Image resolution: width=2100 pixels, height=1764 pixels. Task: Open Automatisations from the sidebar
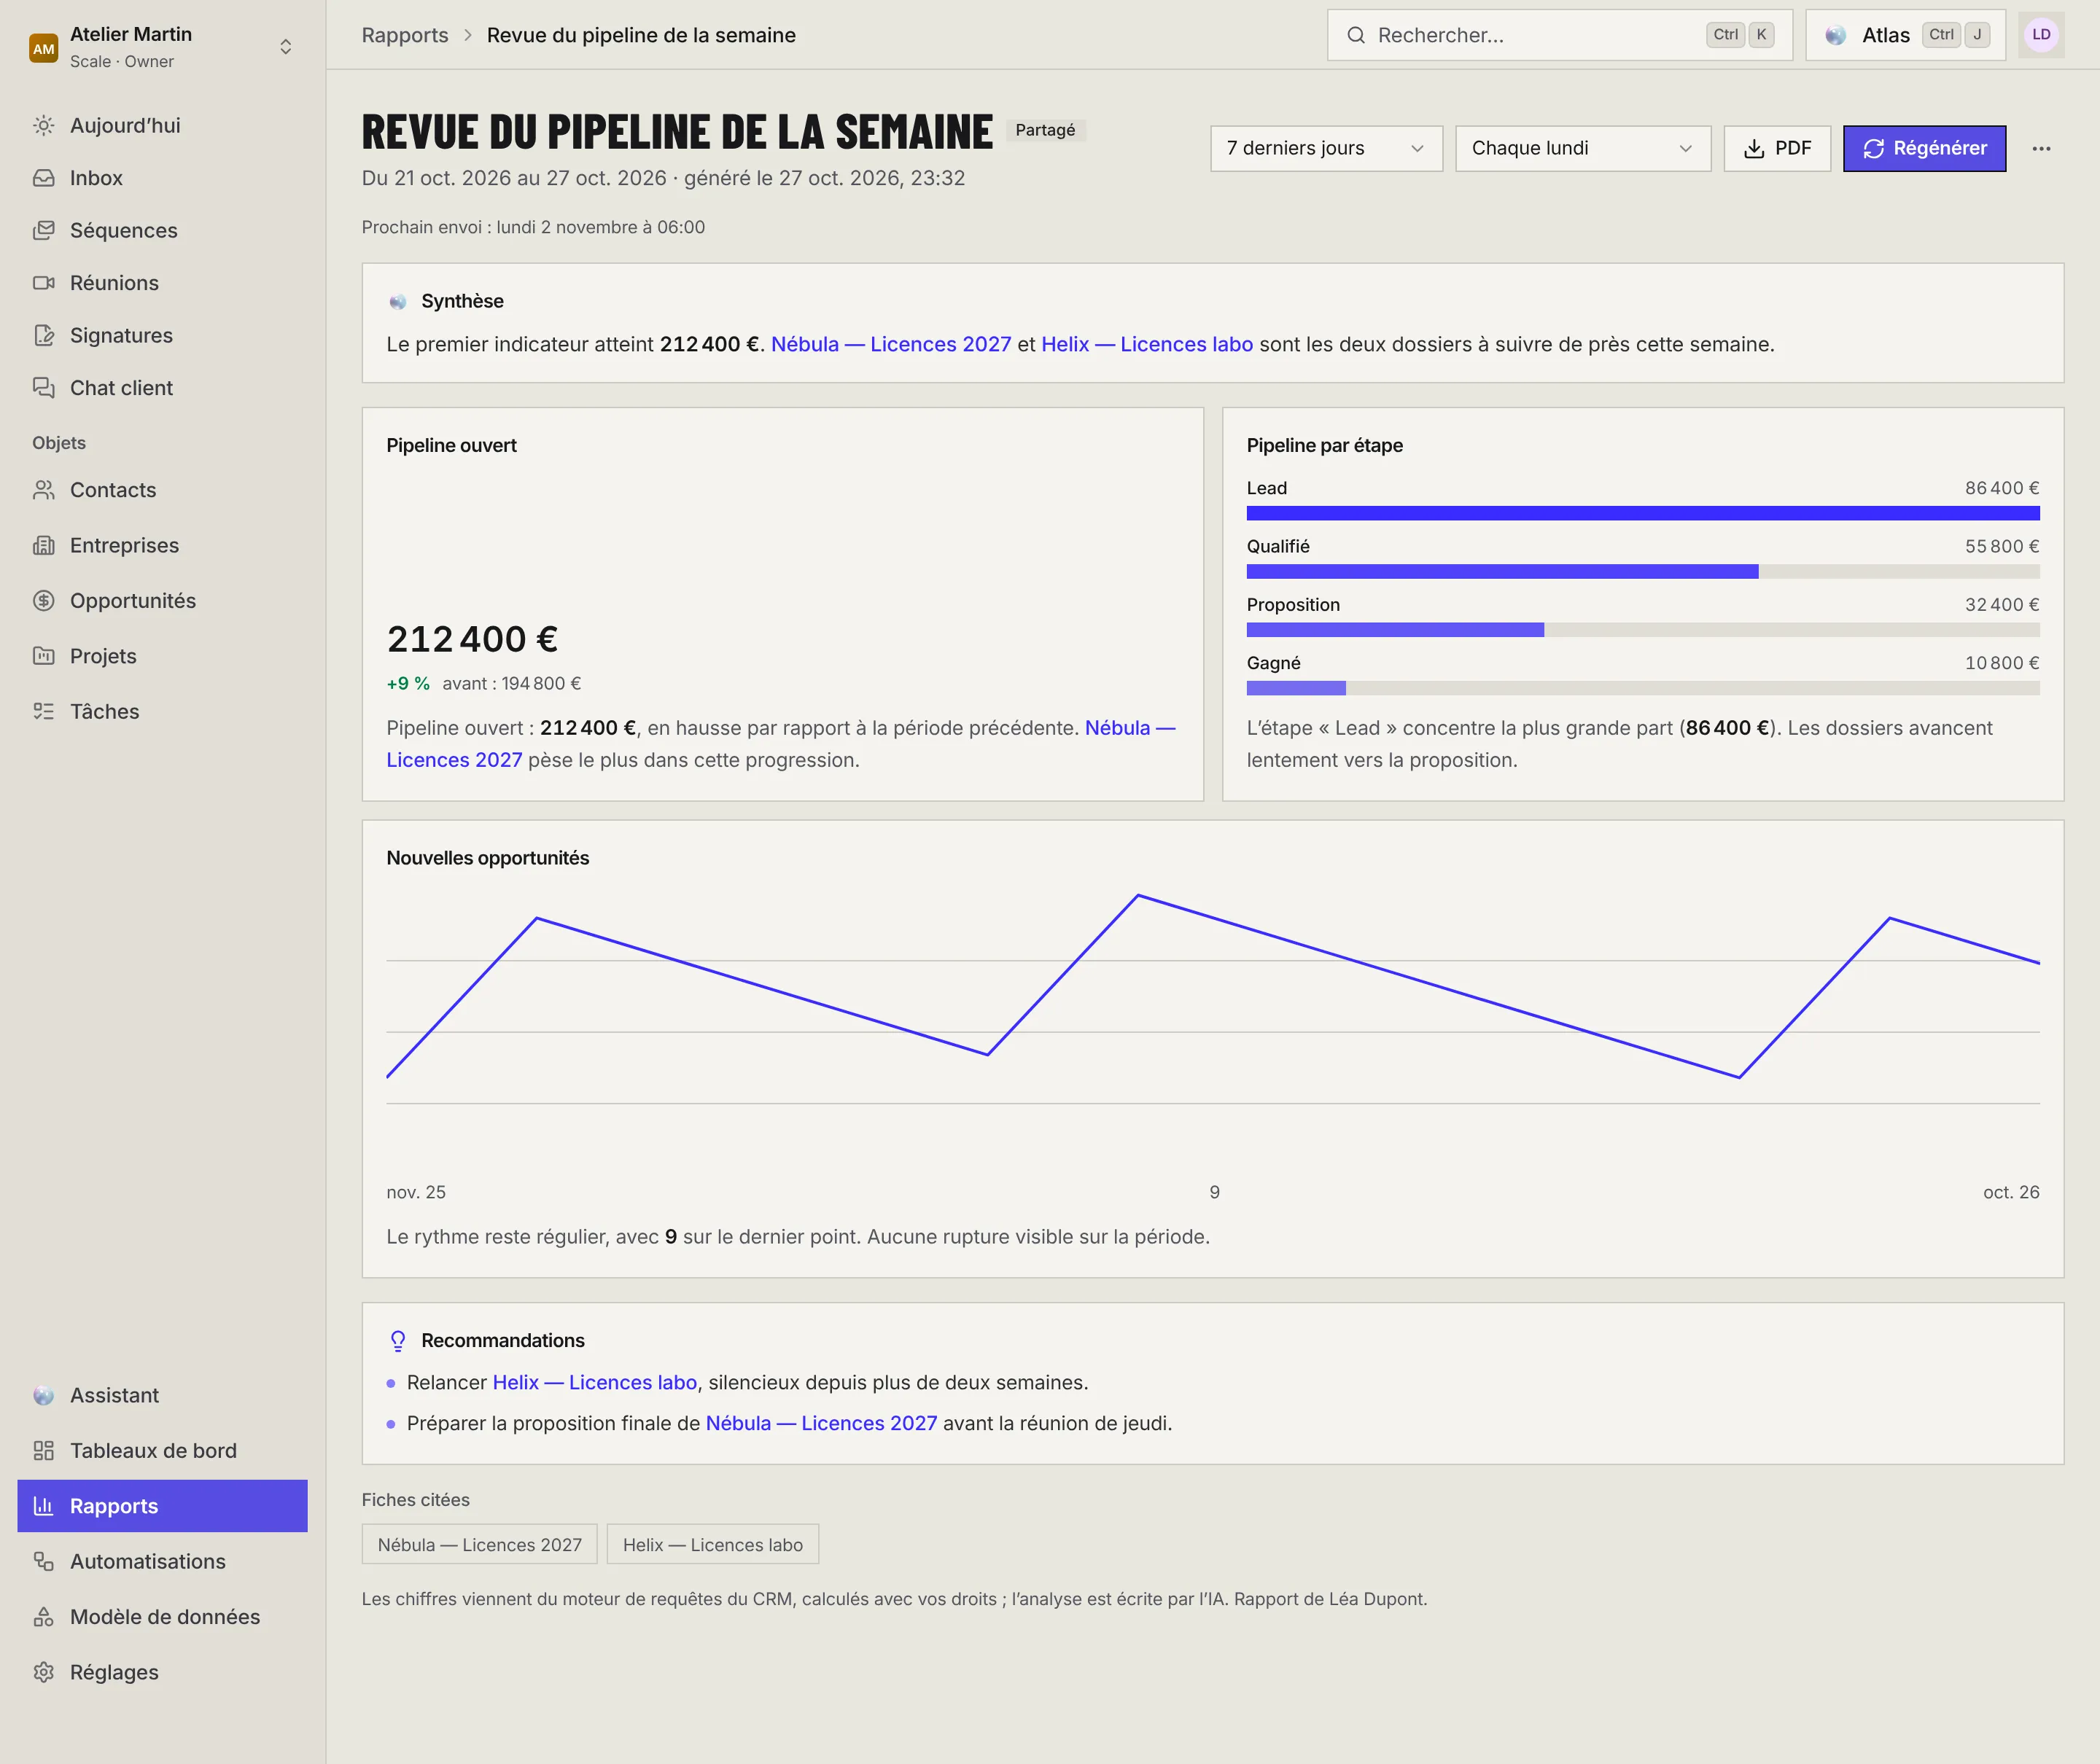[162, 1562]
